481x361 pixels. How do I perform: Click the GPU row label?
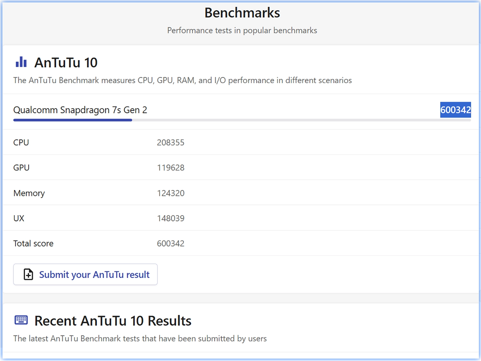[21, 168]
